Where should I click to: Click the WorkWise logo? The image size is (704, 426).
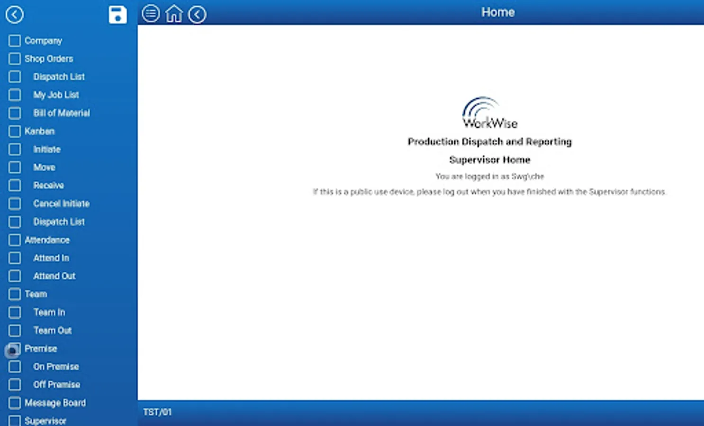tap(489, 113)
